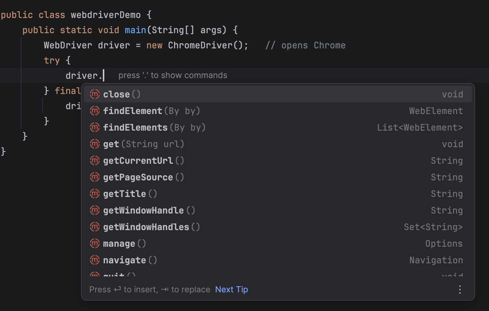The height and width of the screenshot is (311, 489).
Task: Select the close() completion suggestion
Action: 278,94
